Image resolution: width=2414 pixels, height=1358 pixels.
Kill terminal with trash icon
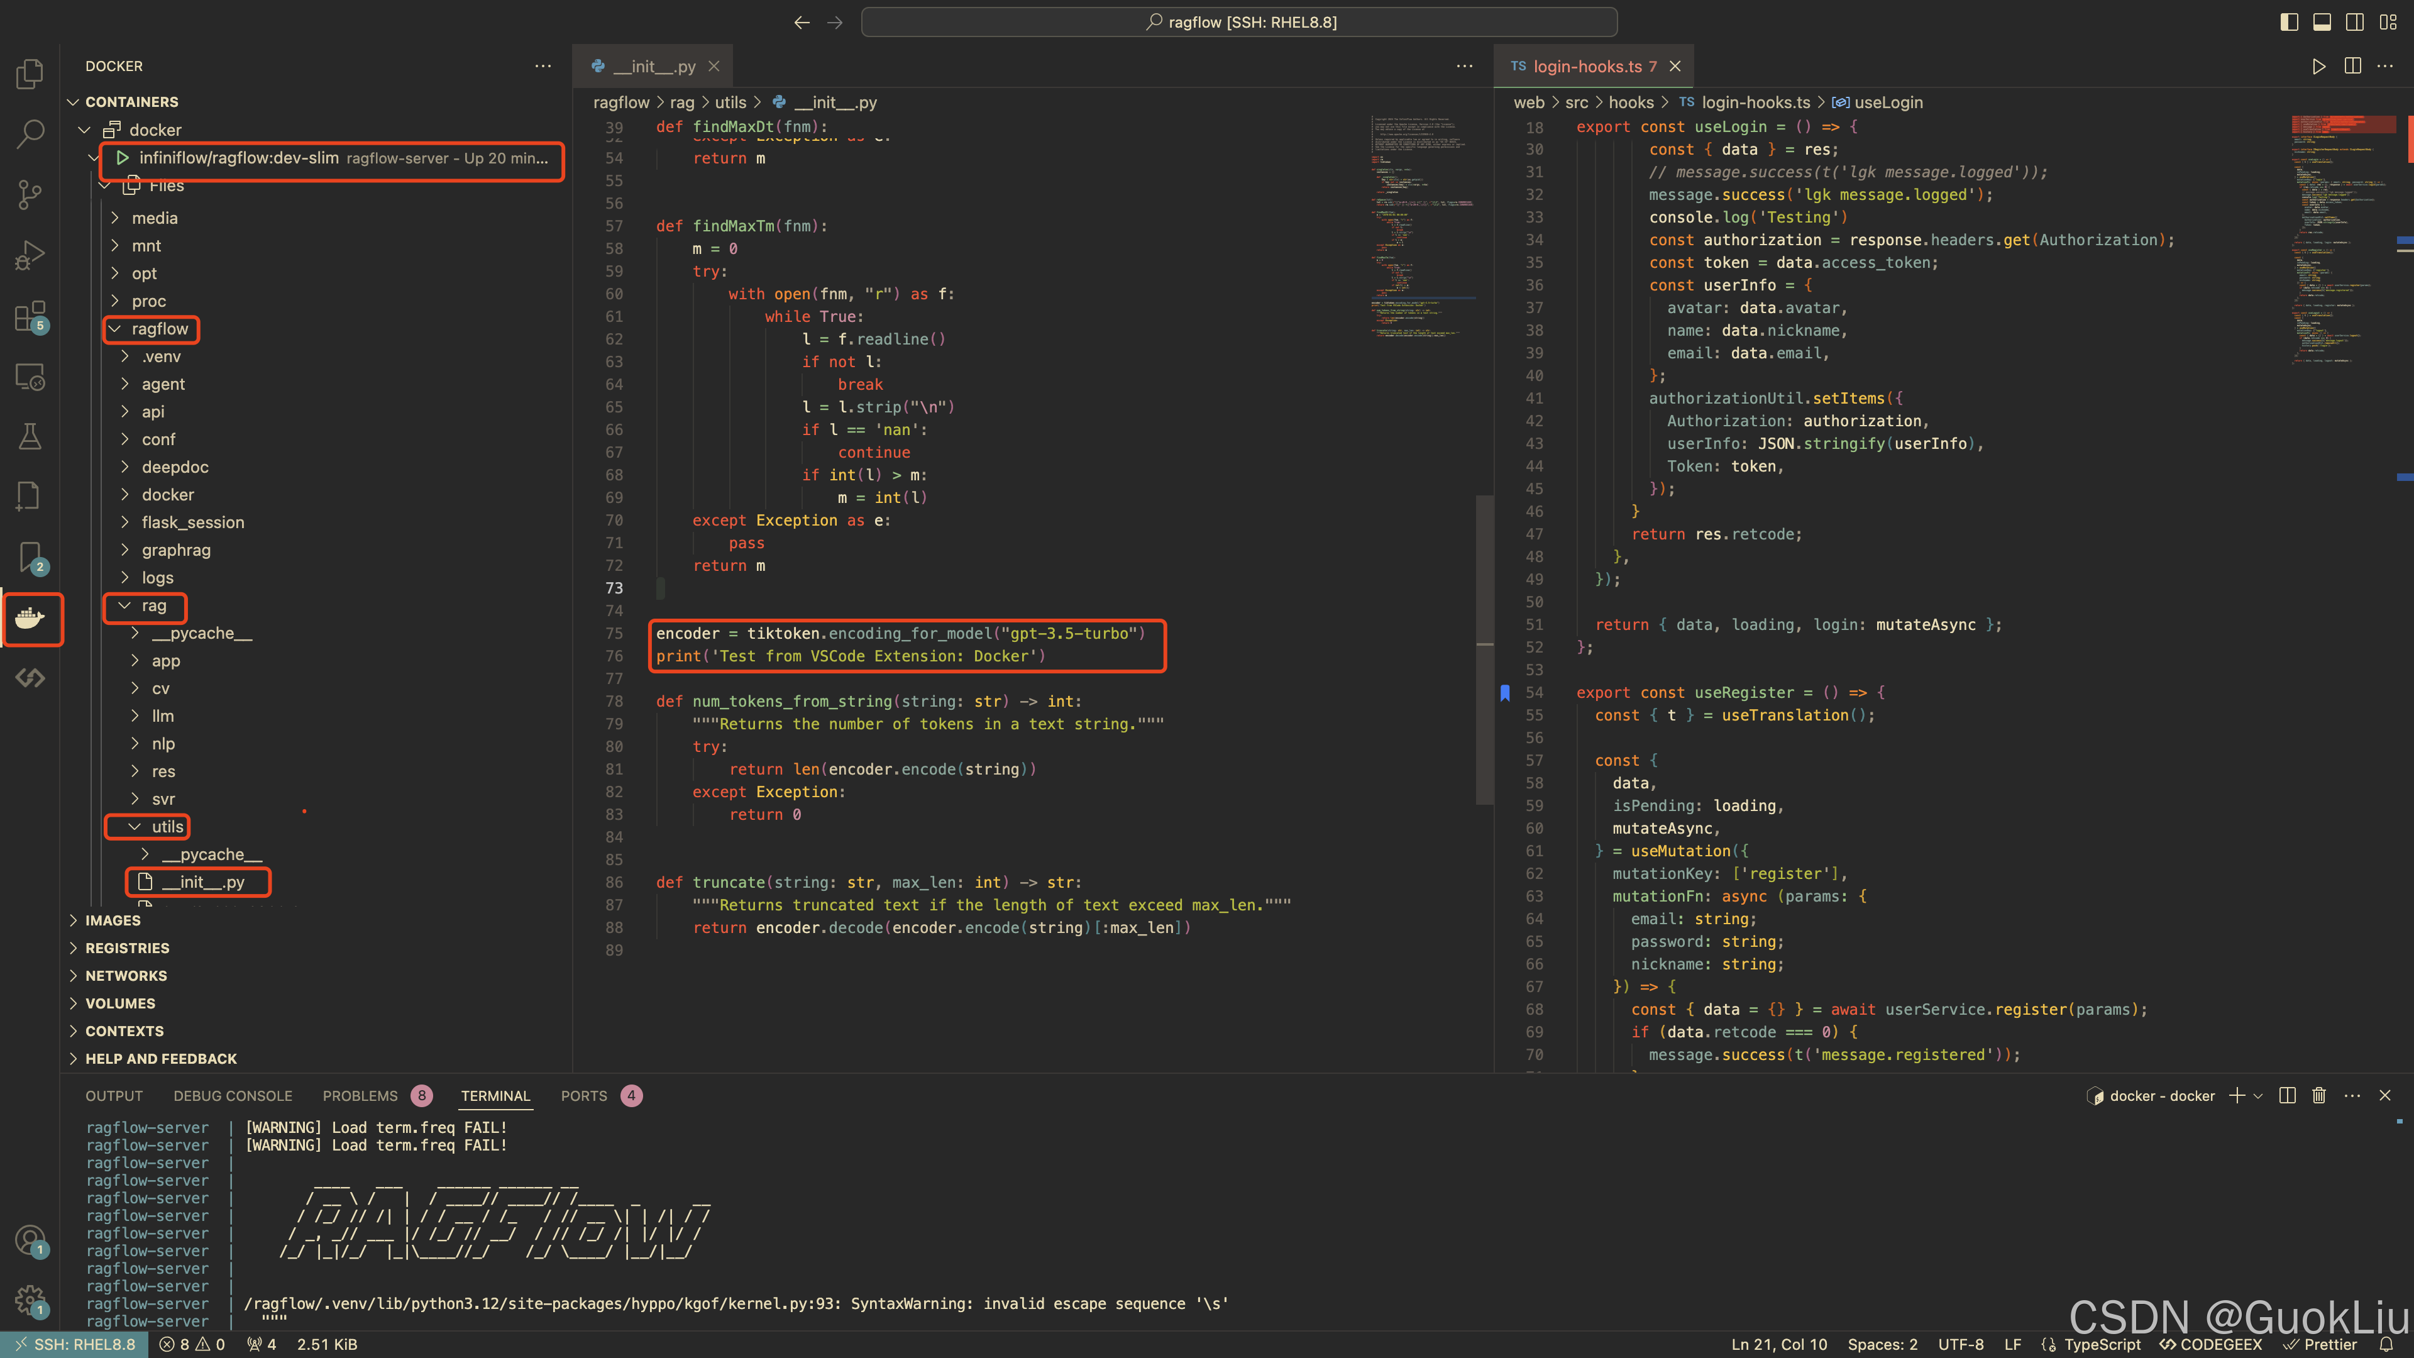tap(2318, 1096)
